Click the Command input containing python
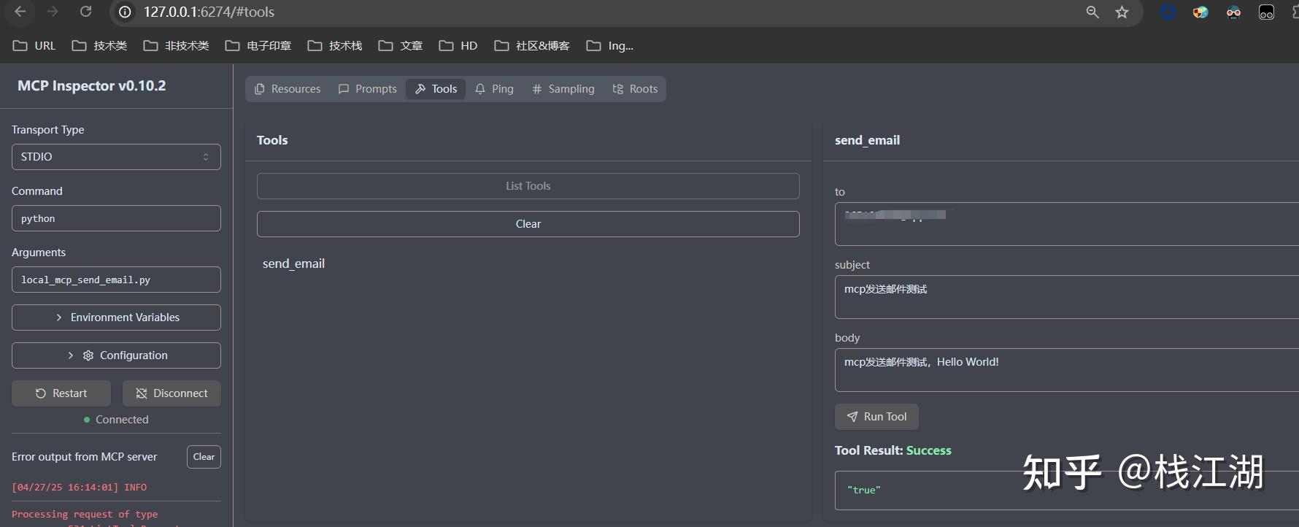Image resolution: width=1299 pixels, height=527 pixels. tap(116, 218)
